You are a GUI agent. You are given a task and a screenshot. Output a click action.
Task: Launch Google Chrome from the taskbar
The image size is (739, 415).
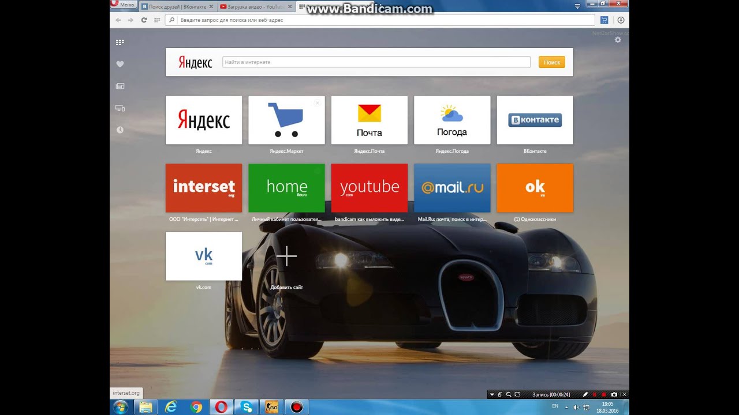click(x=196, y=407)
